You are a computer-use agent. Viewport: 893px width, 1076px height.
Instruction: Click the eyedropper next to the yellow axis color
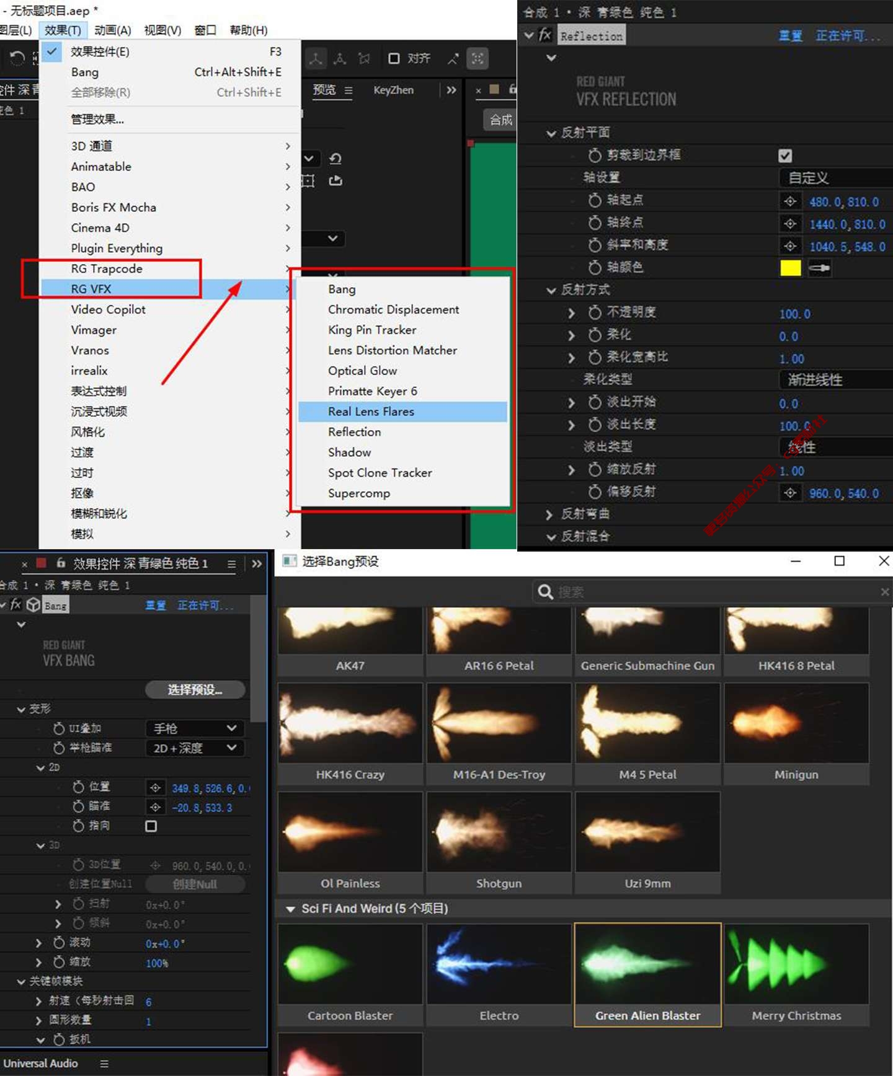[x=819, y=268]
